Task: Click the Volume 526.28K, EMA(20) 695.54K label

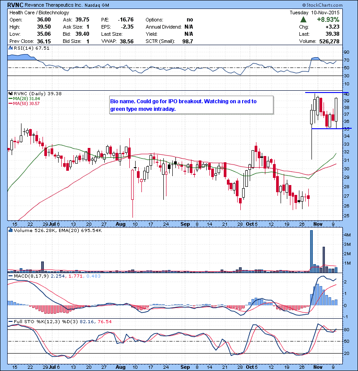Action: pyautogui.click(x=58, y=230)
